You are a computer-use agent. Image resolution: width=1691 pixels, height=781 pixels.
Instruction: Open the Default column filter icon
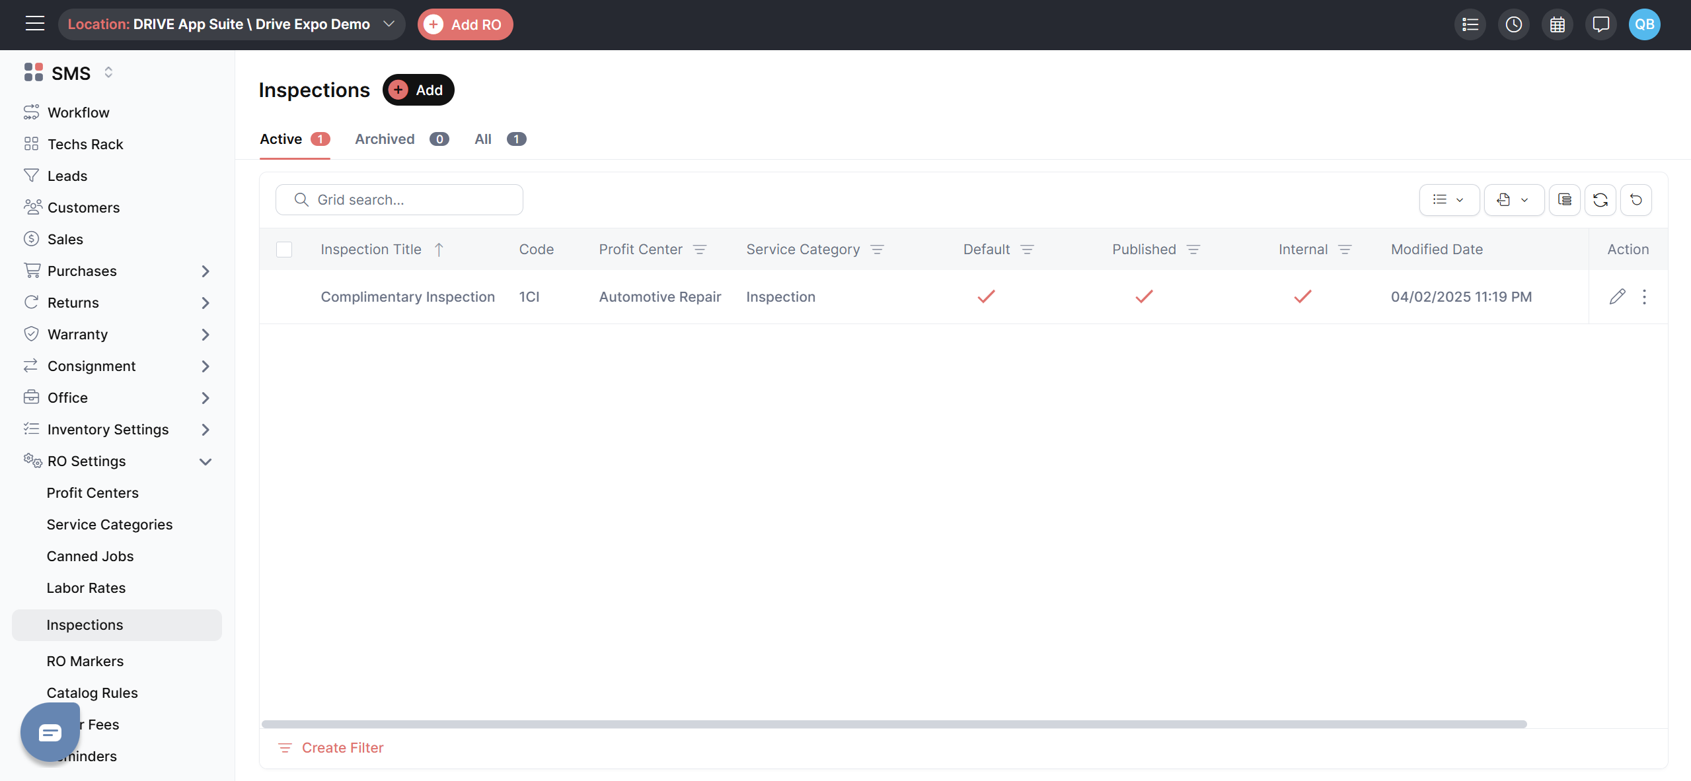[x=1027, y=250]
